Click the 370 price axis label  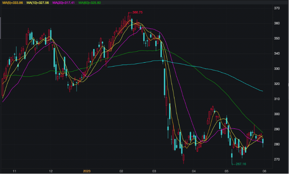tap(276, 8)
